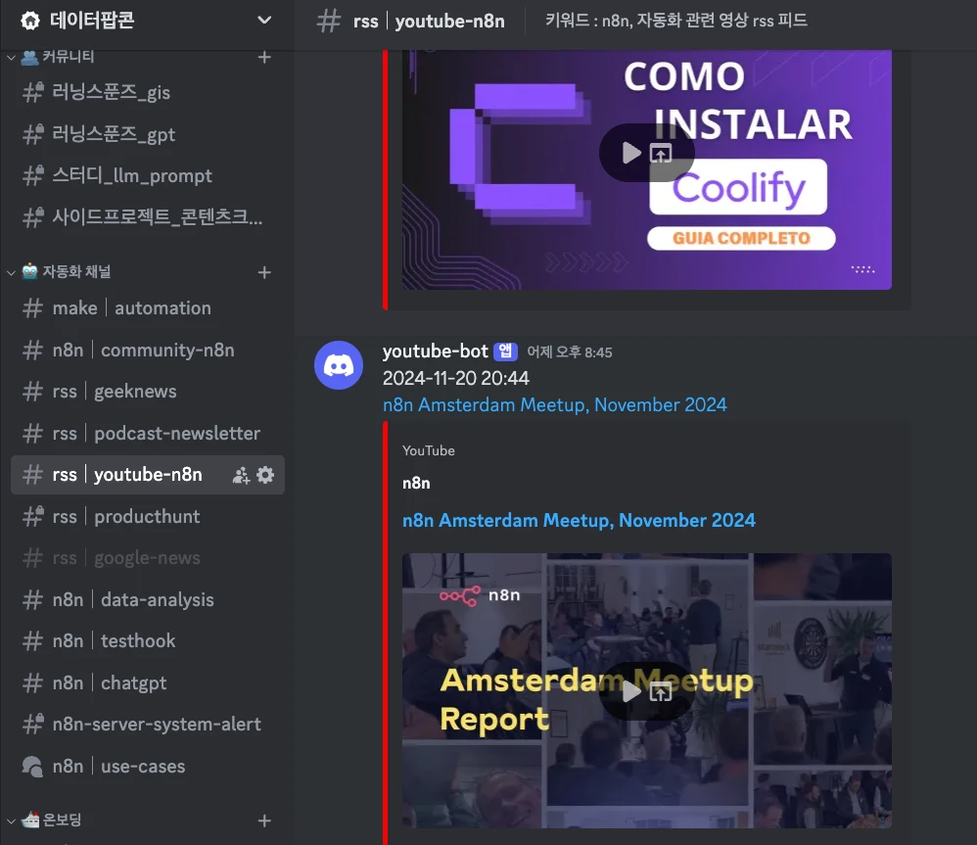Select the n8n-server-system-alert channel
Image resolution: width=977 pixels, height=845 pixels.
148,725
